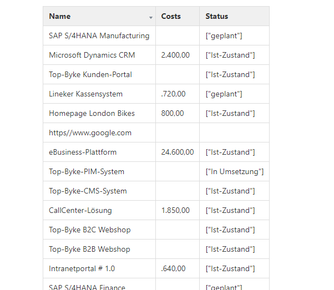Click the Status column header
Screen dimensions: 334x290
(x=216, y=16)
